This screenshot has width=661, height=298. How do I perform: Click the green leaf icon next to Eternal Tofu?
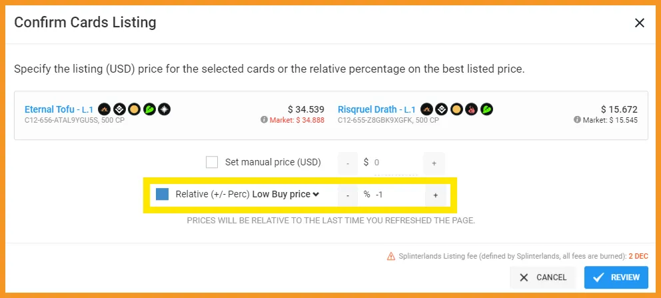149,109
